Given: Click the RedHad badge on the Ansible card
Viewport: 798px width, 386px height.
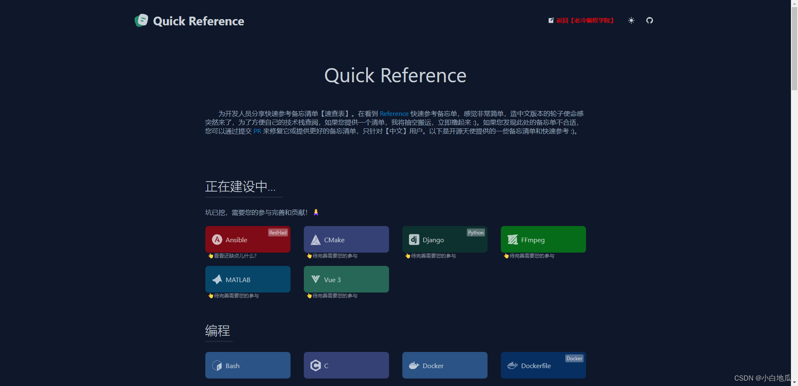Looking at the screenshot, I should pos(278,232).
